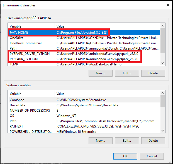
Task: Delete the selected user variable
Action: [153, 73]
